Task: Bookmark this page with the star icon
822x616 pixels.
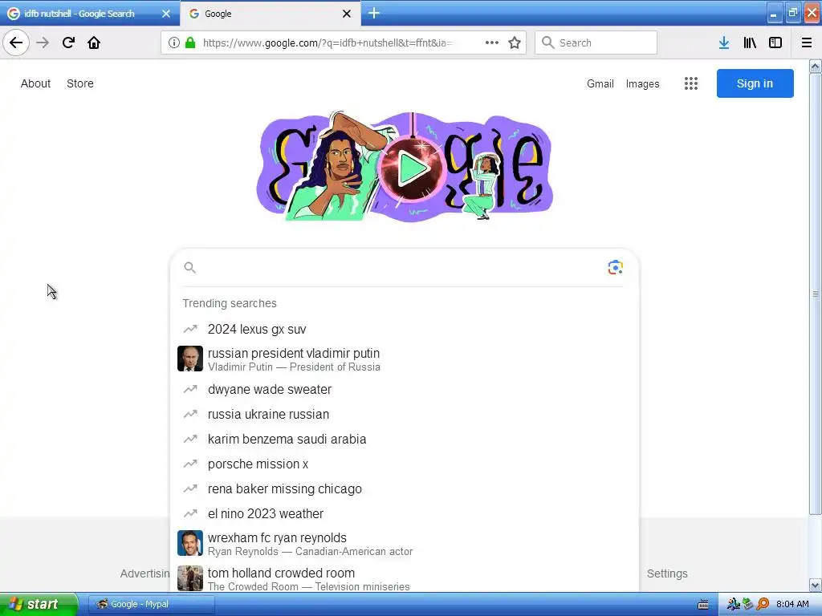Action: click(x=515, y=43)
